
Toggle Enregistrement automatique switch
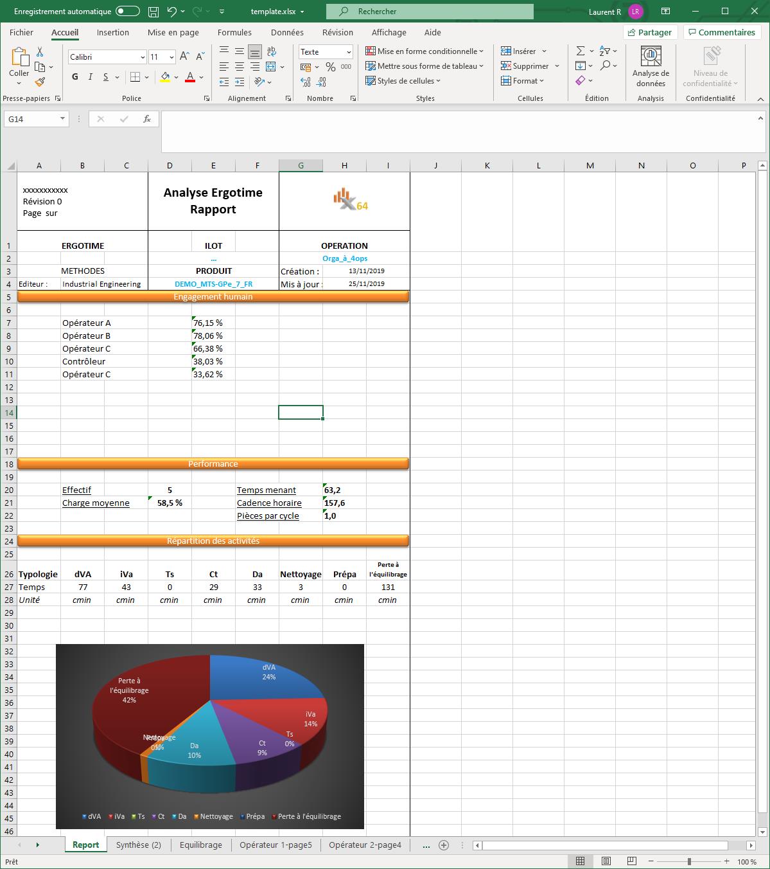click(x=128, y=12)
